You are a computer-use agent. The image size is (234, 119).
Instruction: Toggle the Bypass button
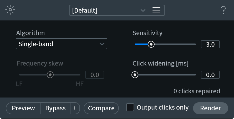pos(55,108)
